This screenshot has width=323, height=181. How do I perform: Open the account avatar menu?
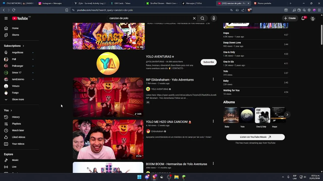point(313,18)
